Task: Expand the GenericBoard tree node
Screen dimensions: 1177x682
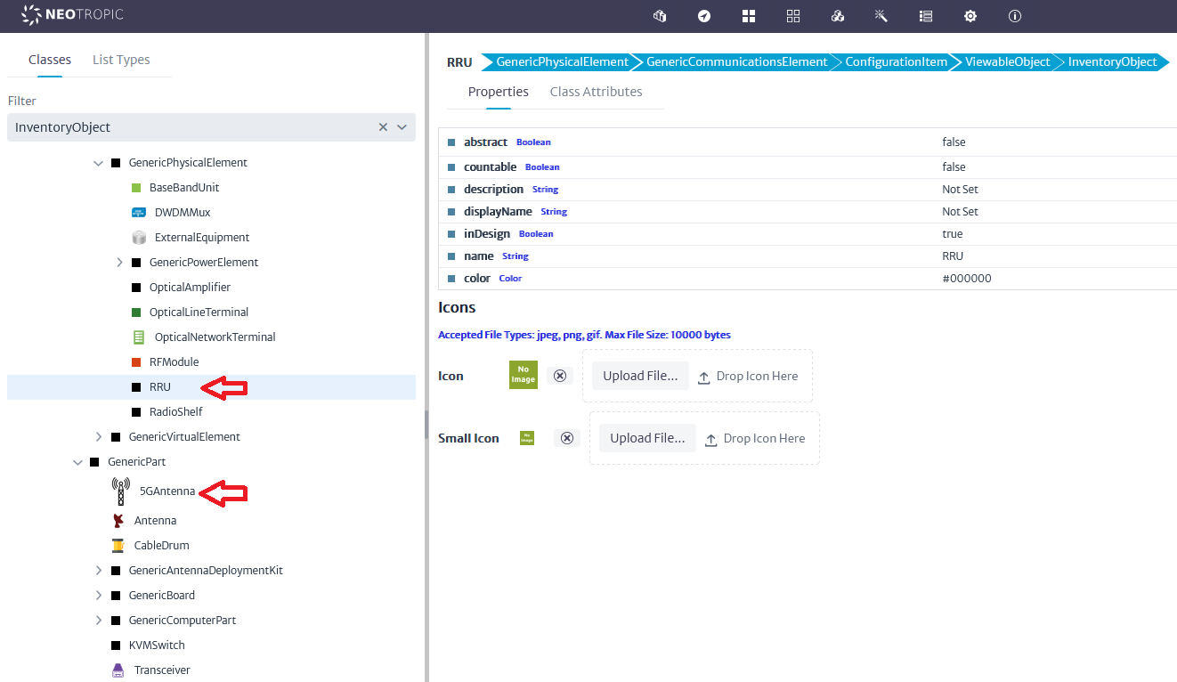Action: [99, 596]
